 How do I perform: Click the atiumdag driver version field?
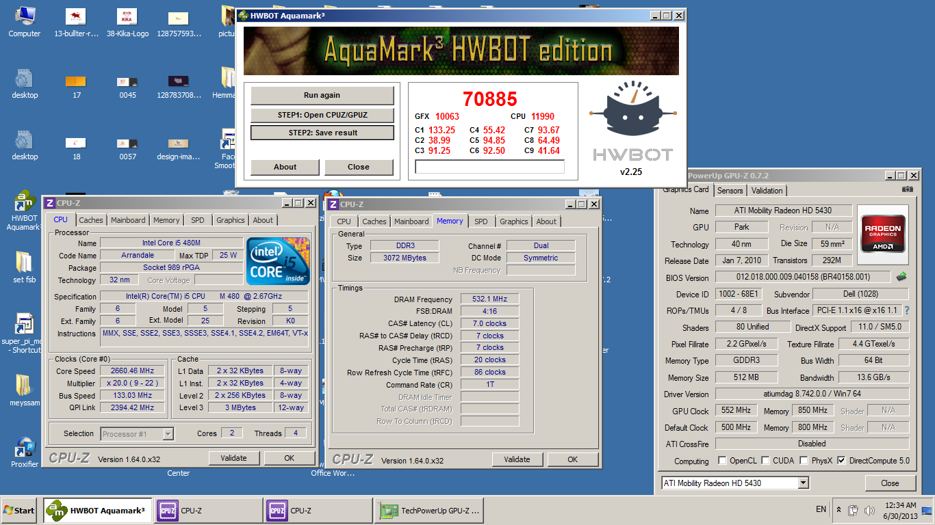coord(812,394)
